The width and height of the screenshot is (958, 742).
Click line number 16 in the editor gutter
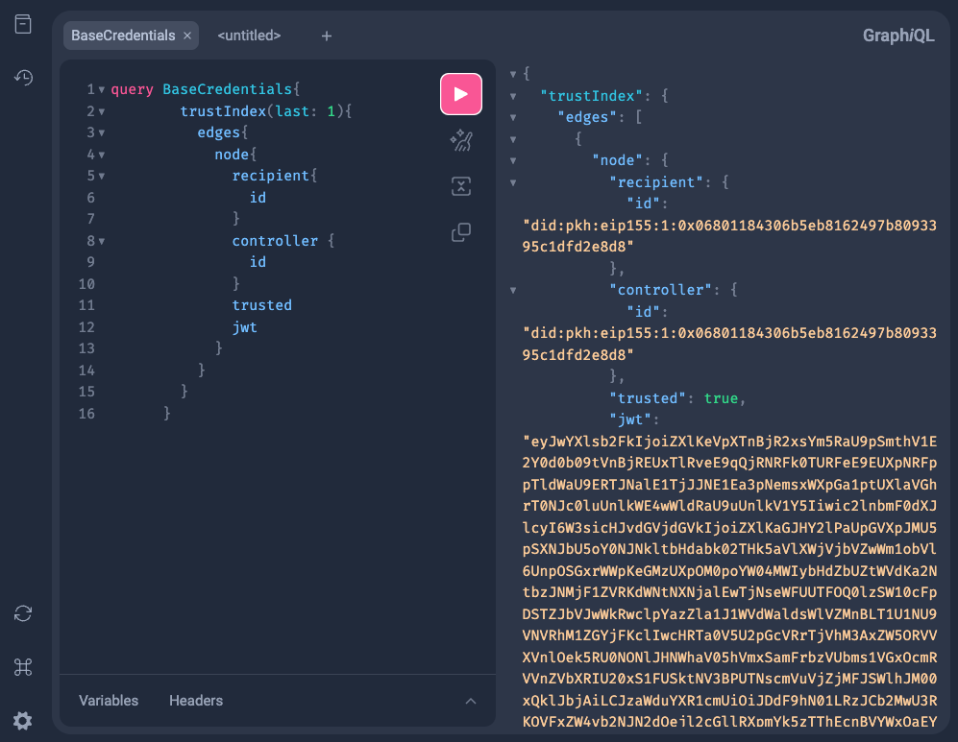86,414
